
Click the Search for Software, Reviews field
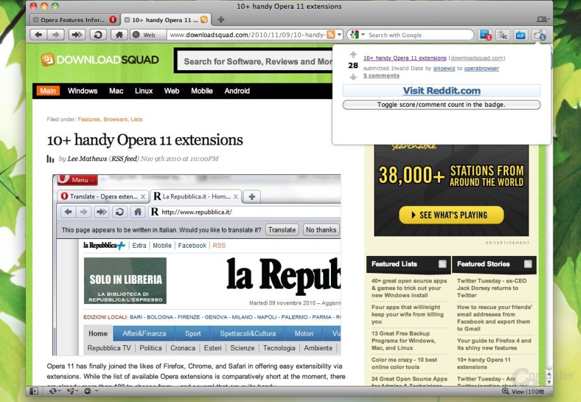pyautogui.click(x=256, y=61)
